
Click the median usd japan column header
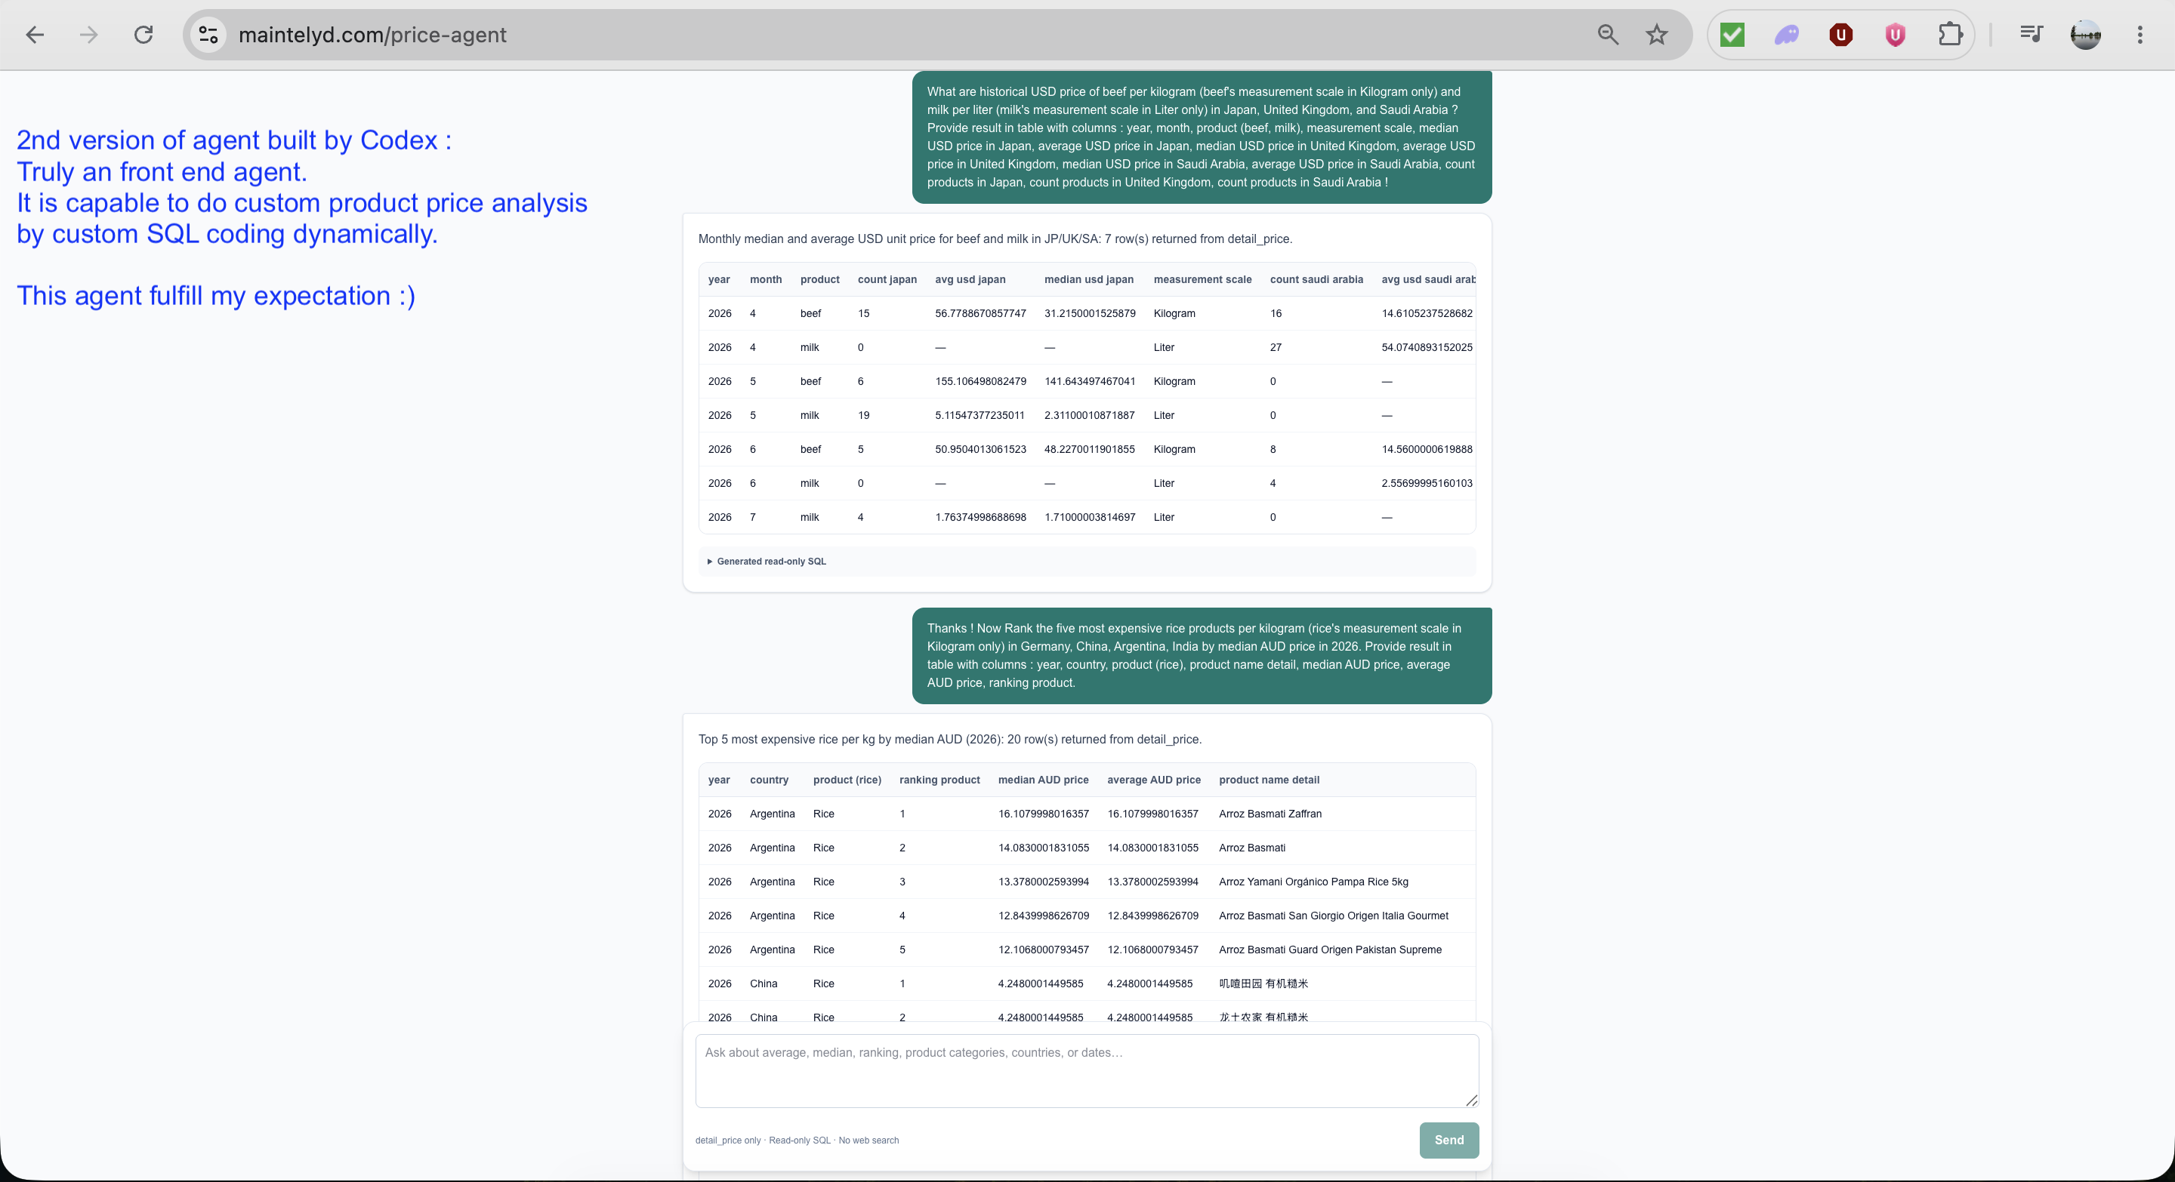[1088, 279]
